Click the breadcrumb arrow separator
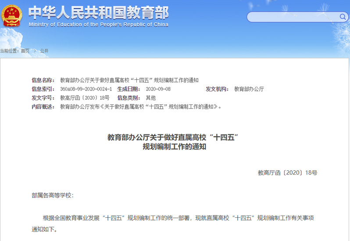350x241 pixels. pyautogui.click(x=35, y=51)
